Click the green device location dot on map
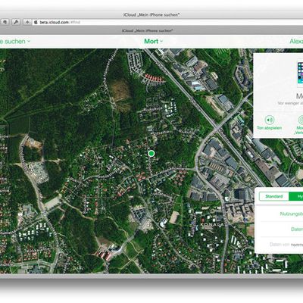 [151, 153]
